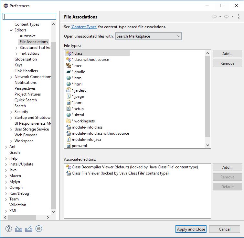
Task: Expand the XML preferences node
Action: pyautogui.click(x=6, y=211)
